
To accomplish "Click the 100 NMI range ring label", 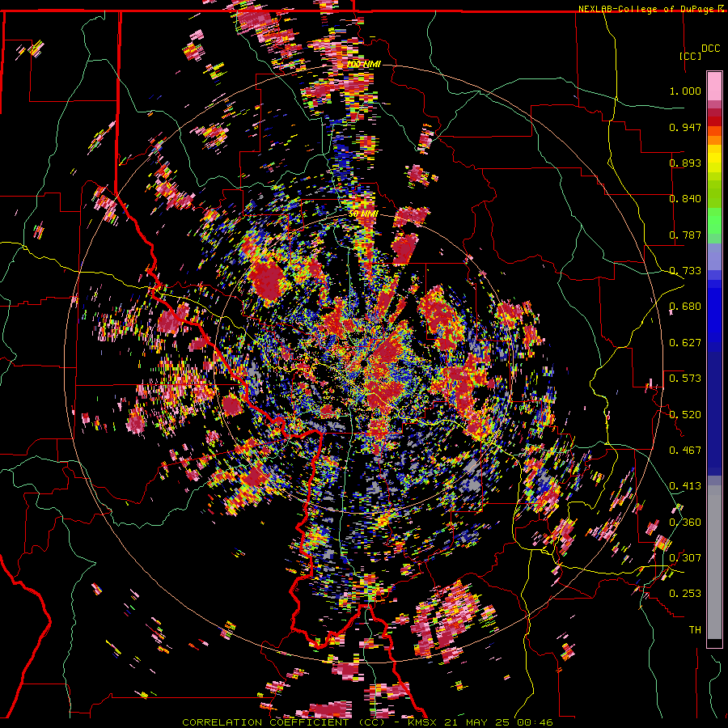I will [363, 64].
